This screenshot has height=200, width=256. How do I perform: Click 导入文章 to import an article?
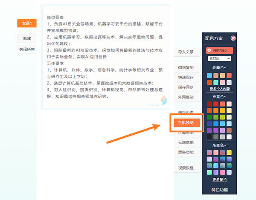tap(186, 52)
